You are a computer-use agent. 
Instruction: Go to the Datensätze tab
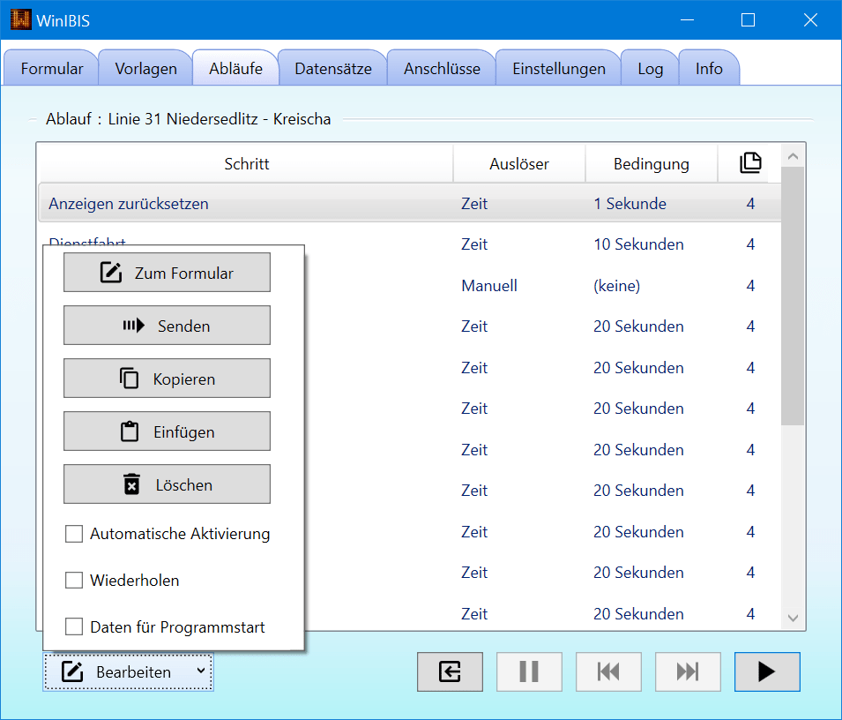tap(333, 68)
